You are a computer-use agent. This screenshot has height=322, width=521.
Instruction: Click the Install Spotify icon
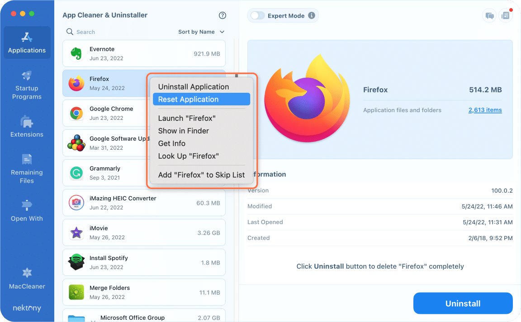click(x=76, y=262)
